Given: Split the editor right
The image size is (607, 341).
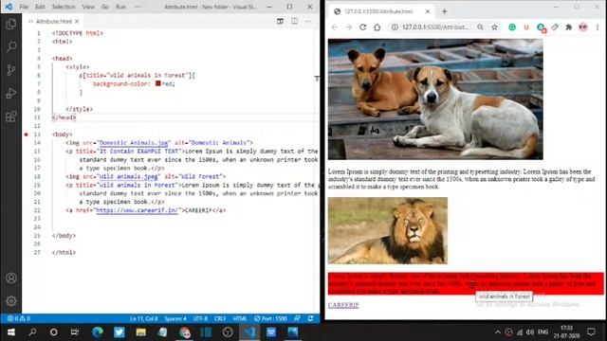Looking at the screenshot, I should coord(294,21).
